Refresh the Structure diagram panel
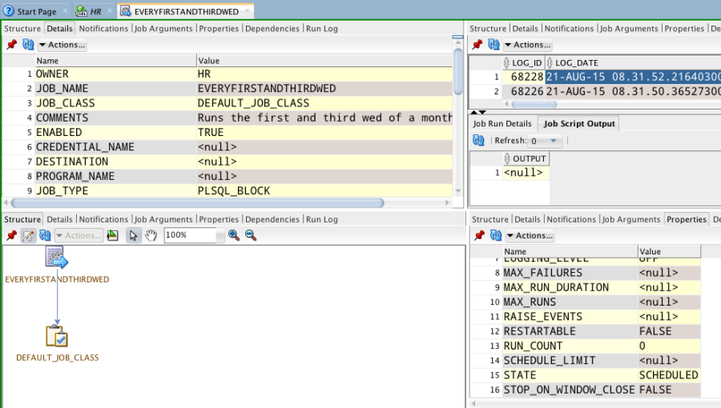The image size is (721, 408). click(45, 235)
